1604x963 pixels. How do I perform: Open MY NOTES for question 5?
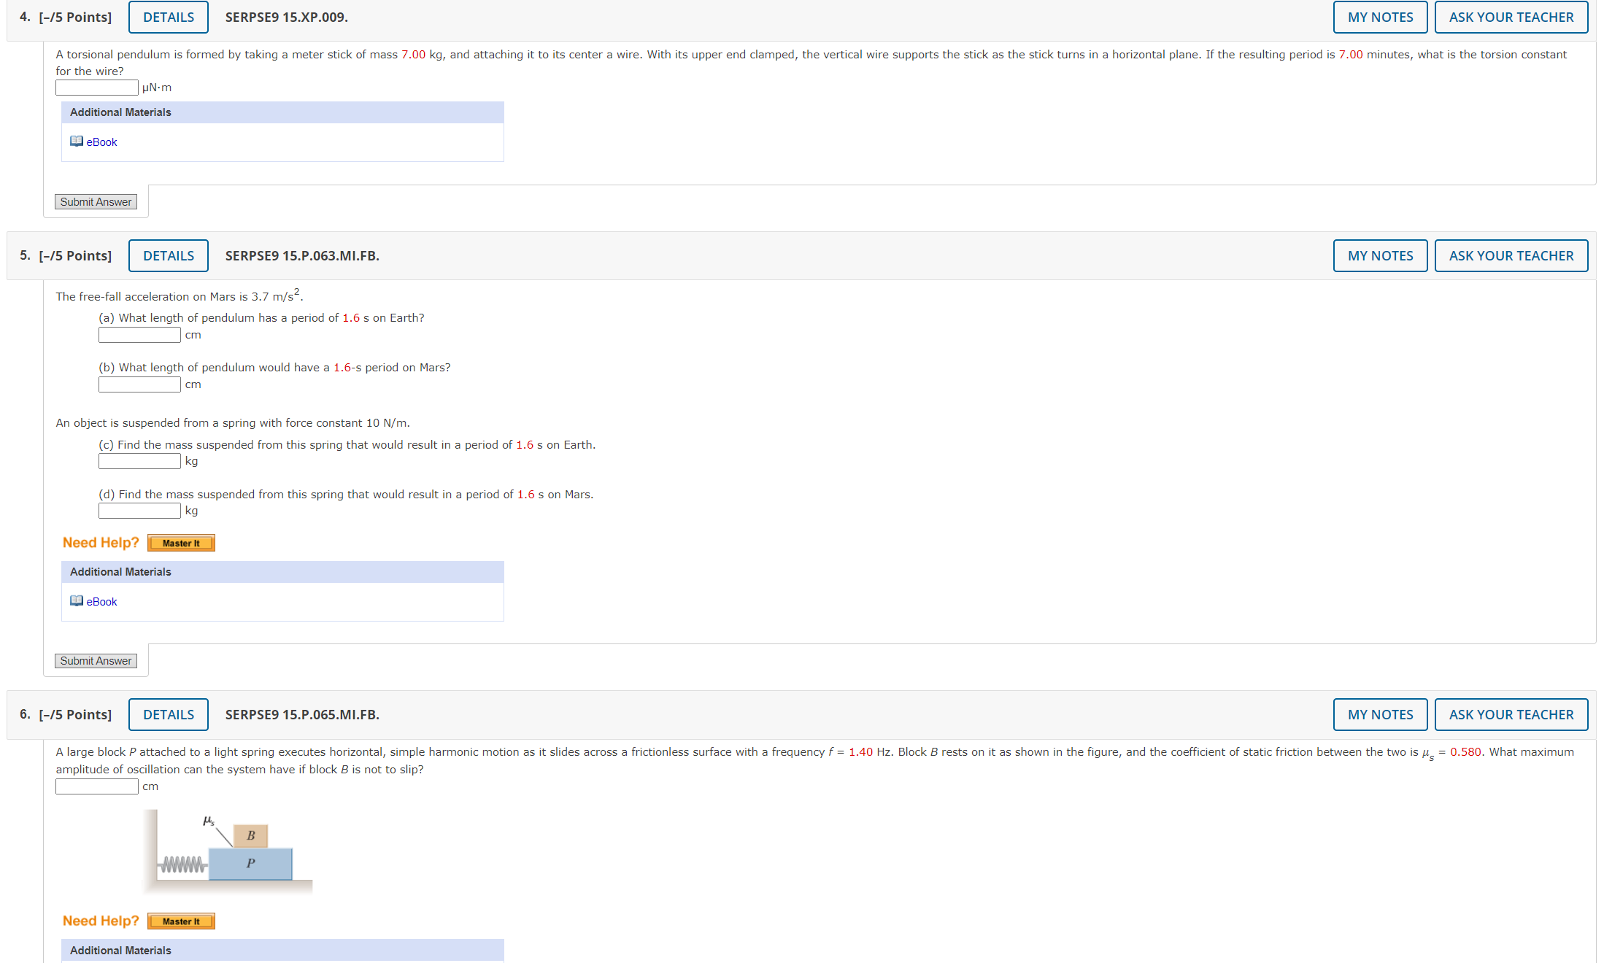(x=1380, y=256)
